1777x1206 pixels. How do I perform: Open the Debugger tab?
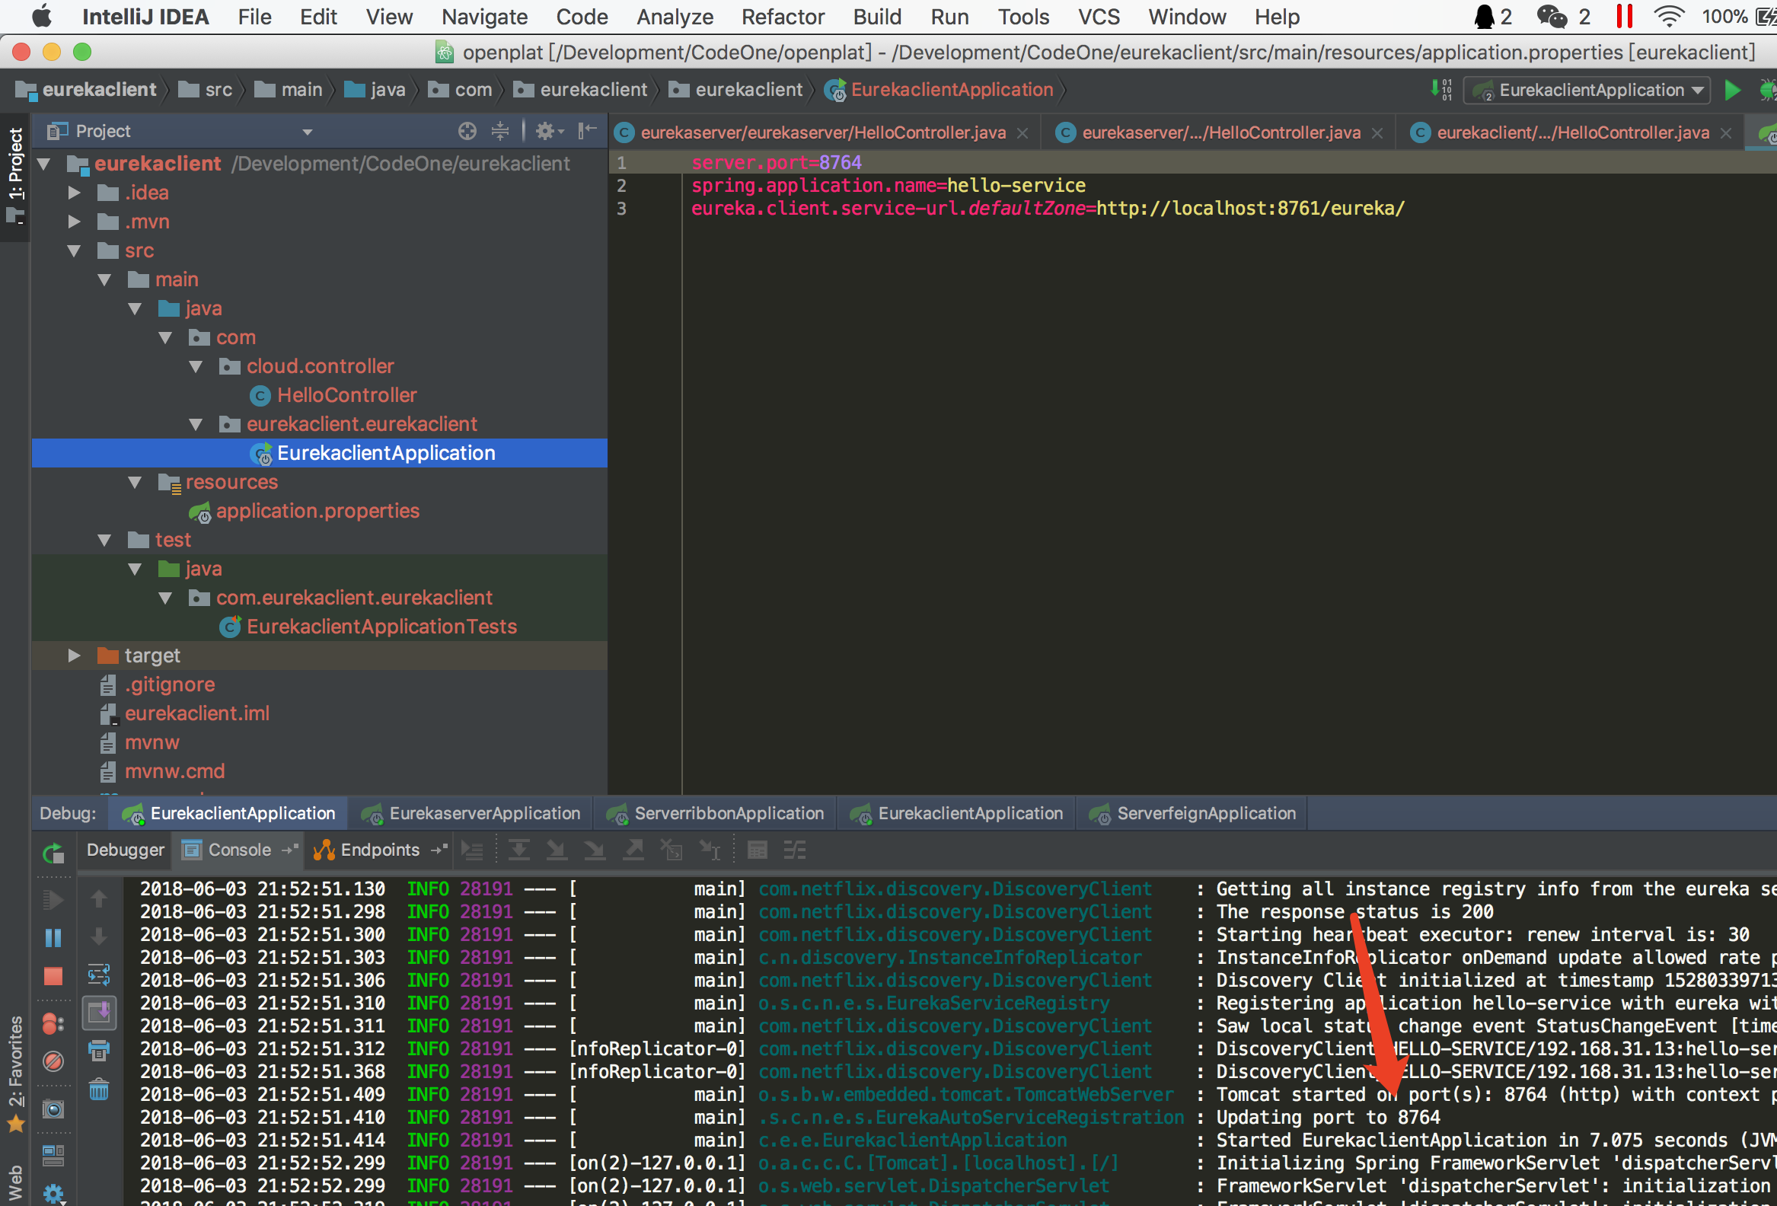click(x=125, y=850)
